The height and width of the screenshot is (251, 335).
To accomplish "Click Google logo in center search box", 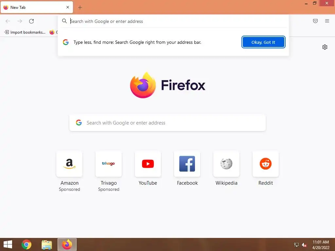I will click(79, 123).
